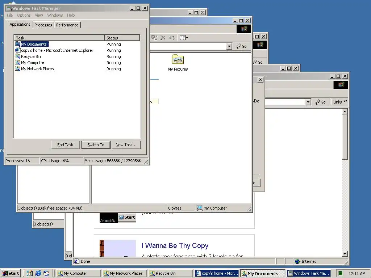Open the Windows menu in Task Manager

click(55, 15)
